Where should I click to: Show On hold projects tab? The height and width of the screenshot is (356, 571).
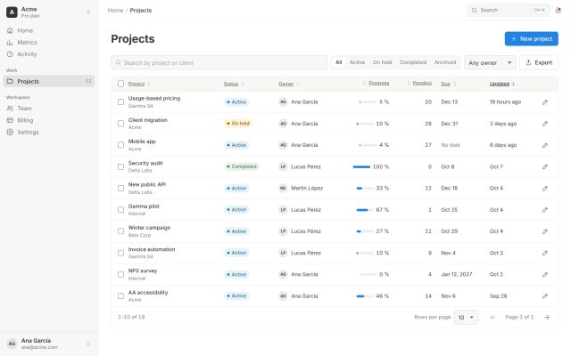coord(383,62)
